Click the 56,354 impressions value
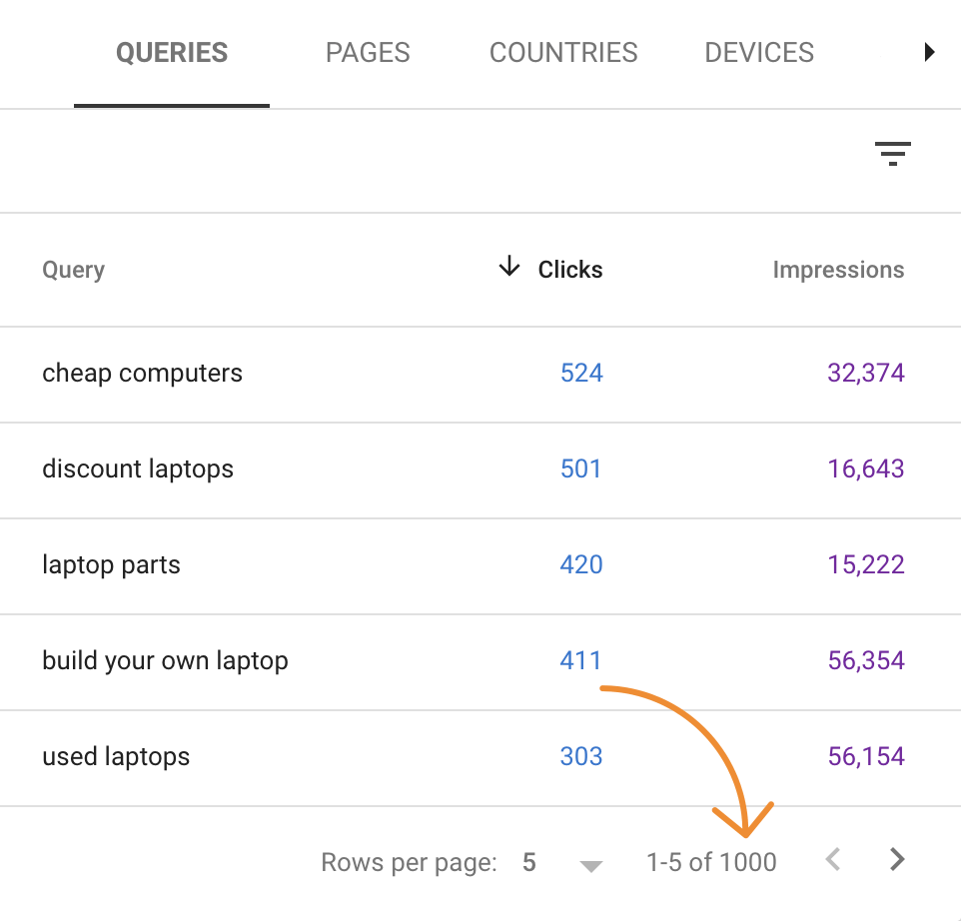This screenshot has height=921, width=961. pos(866,660)
